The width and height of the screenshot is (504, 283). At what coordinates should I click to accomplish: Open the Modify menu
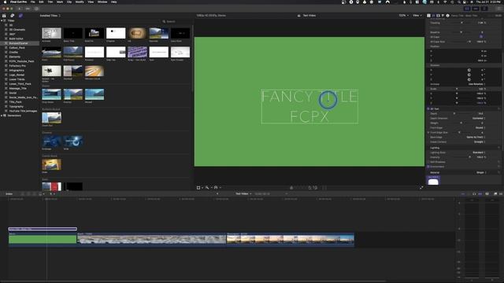80,2
